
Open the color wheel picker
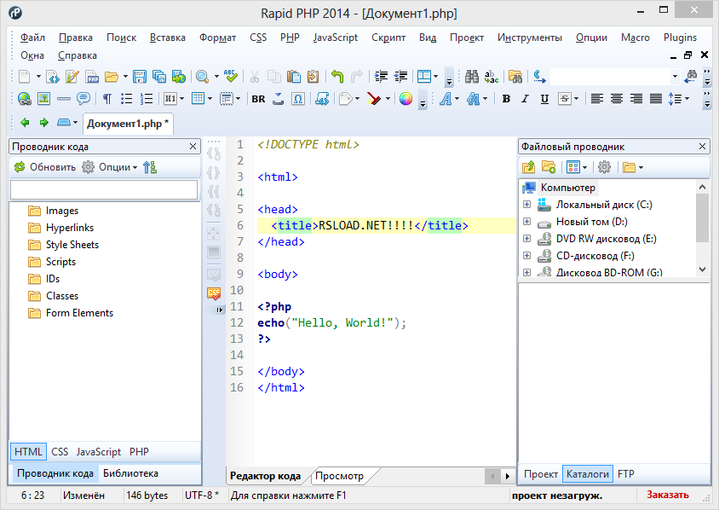tap(406, 99)
